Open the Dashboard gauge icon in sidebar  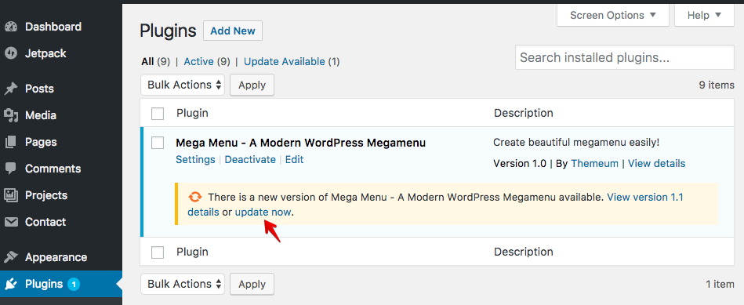11,27
